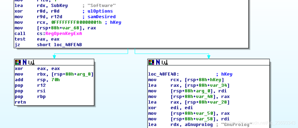Click the 'mov r9d, r12d' instruction
Screen dimensions: 298x128
(x=38, y=17)
